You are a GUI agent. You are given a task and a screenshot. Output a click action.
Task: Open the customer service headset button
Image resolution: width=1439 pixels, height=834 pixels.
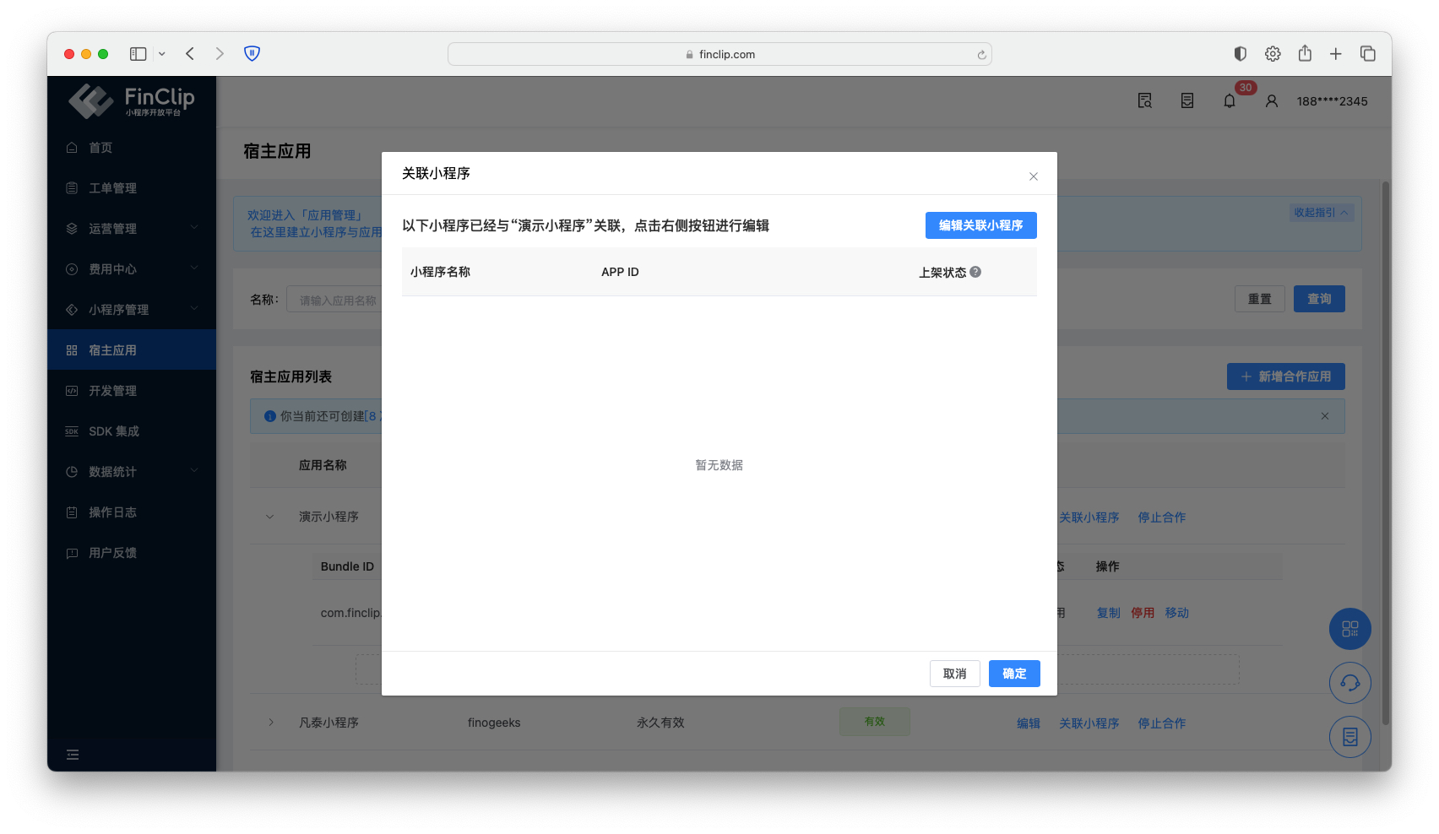1349,683
